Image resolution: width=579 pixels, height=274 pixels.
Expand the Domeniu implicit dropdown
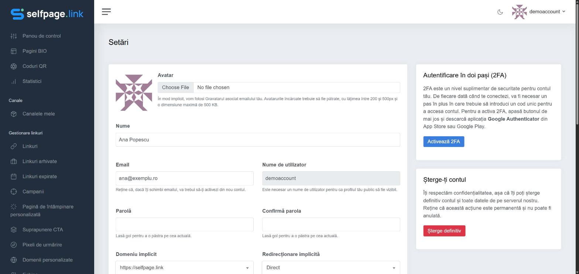click(x=185, y=268)
